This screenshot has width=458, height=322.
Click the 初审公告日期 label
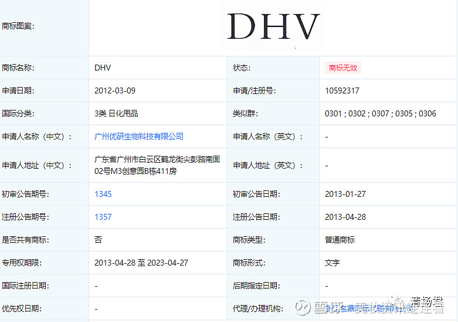coord(256,194)
